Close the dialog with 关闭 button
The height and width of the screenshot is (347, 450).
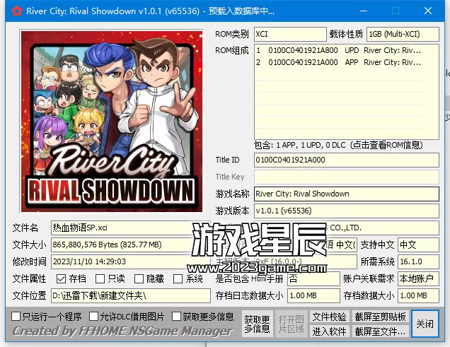[425, 323]
